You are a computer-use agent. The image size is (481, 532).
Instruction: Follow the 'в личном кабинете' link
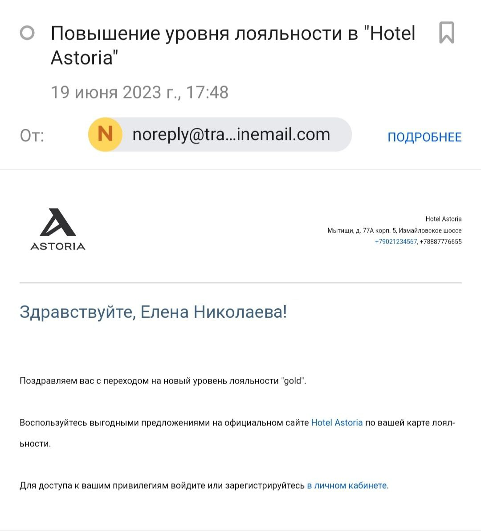346,486
